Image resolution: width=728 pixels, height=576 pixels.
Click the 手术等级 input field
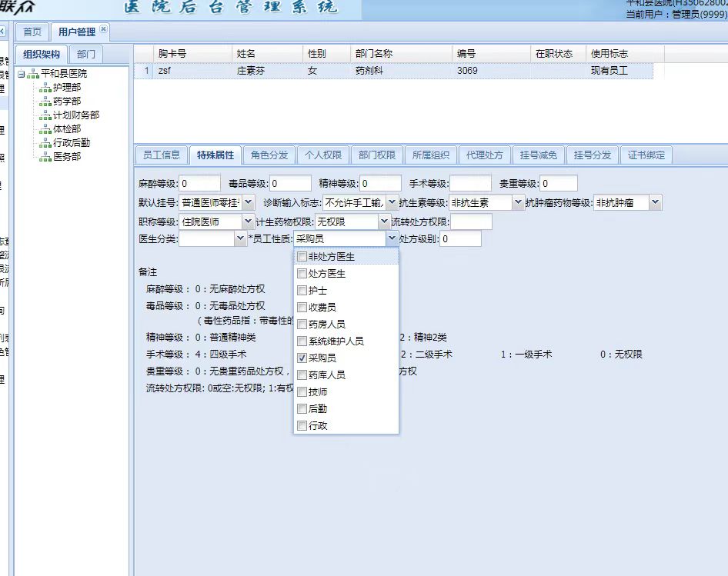point(471,183)
